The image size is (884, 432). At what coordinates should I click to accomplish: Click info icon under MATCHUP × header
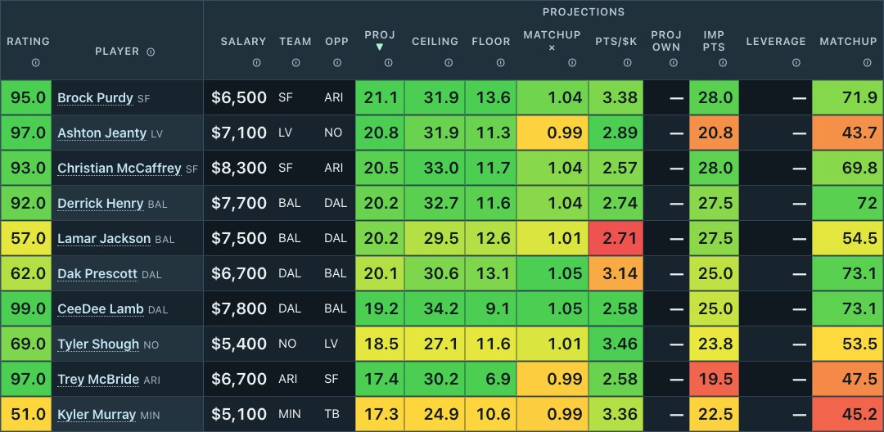tap(572, 63)
